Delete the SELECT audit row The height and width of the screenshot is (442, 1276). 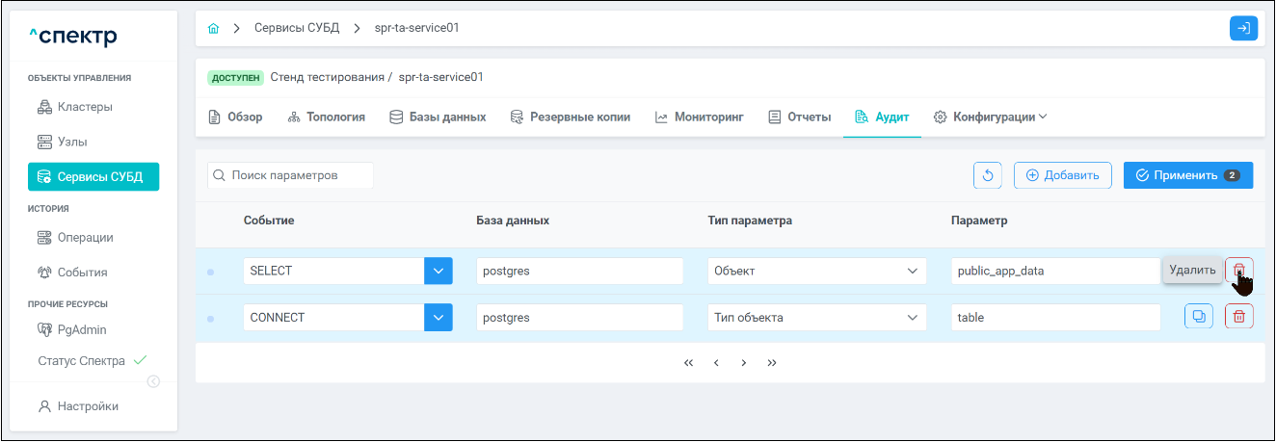point(1238,271)
